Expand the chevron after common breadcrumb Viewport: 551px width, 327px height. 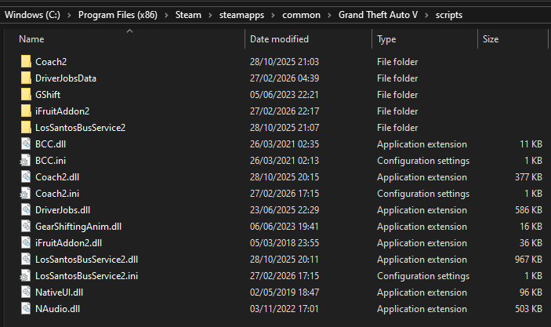[329, 15]
